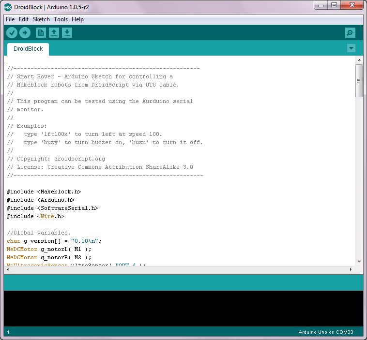Image resolution: width=367 pixels, height=340 pixels.
Task: Save the sketch with the down-arrow icon
Action: (x=67, y=33)
